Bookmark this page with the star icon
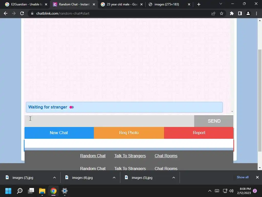This screenshot has width=262, height=197. 222,13
